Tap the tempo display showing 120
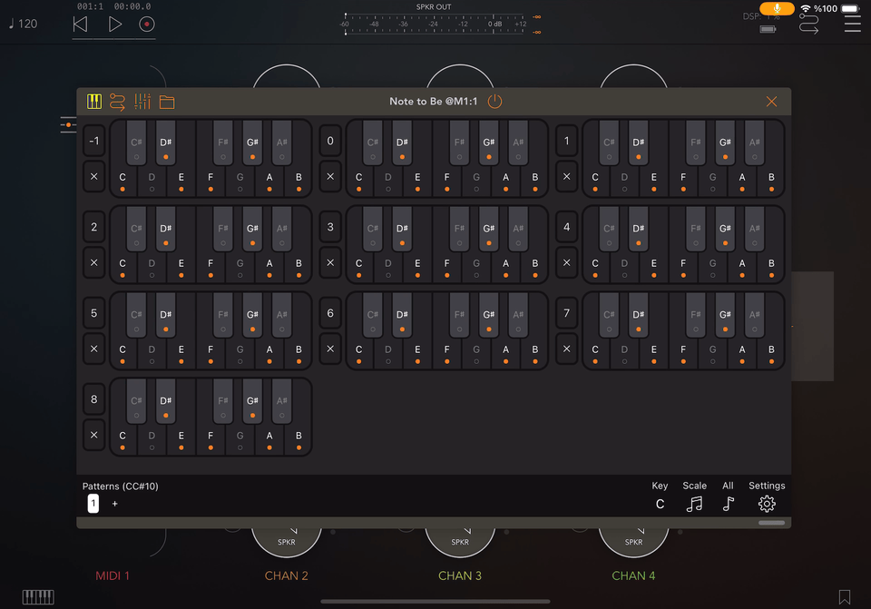Image resolution: width=871 pixels, height=609 pixels. pyautogui.click(x=24, y=23)
